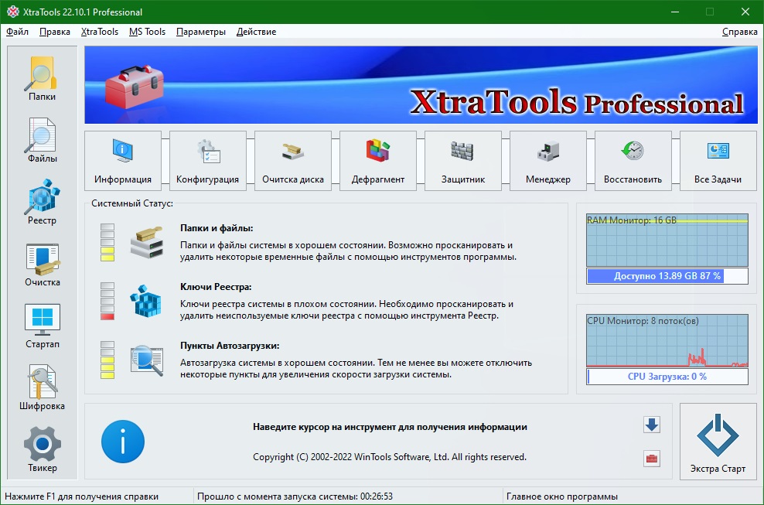Open the Очистка tool in the sidebar

tap(41, 261)
